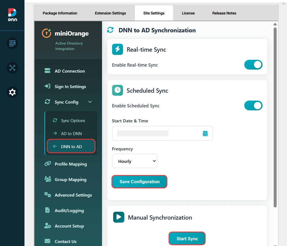This screenshot has height=246, width=287.
Task: Click the Contact Us envelope icon
Action: click(47, 241)
